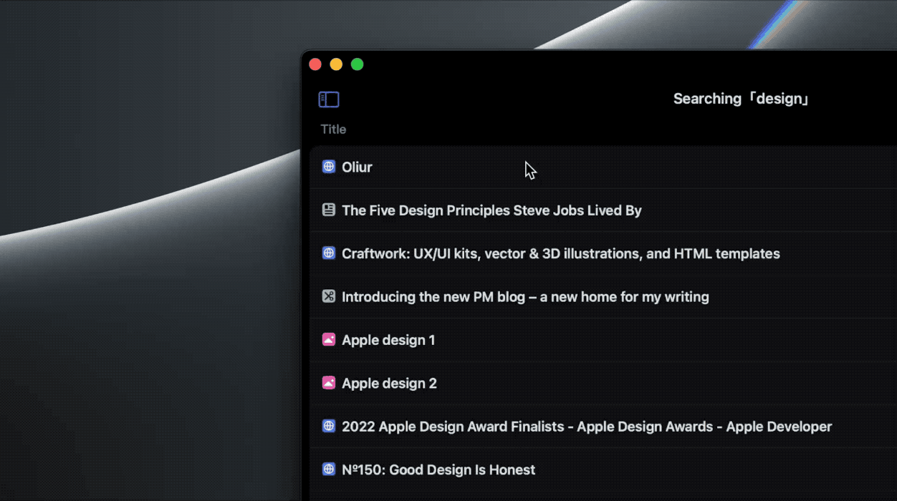The height and width of the screenshot is (501, 897).
Task: Click the Searching「design」window title
Action: pos(742,99)
